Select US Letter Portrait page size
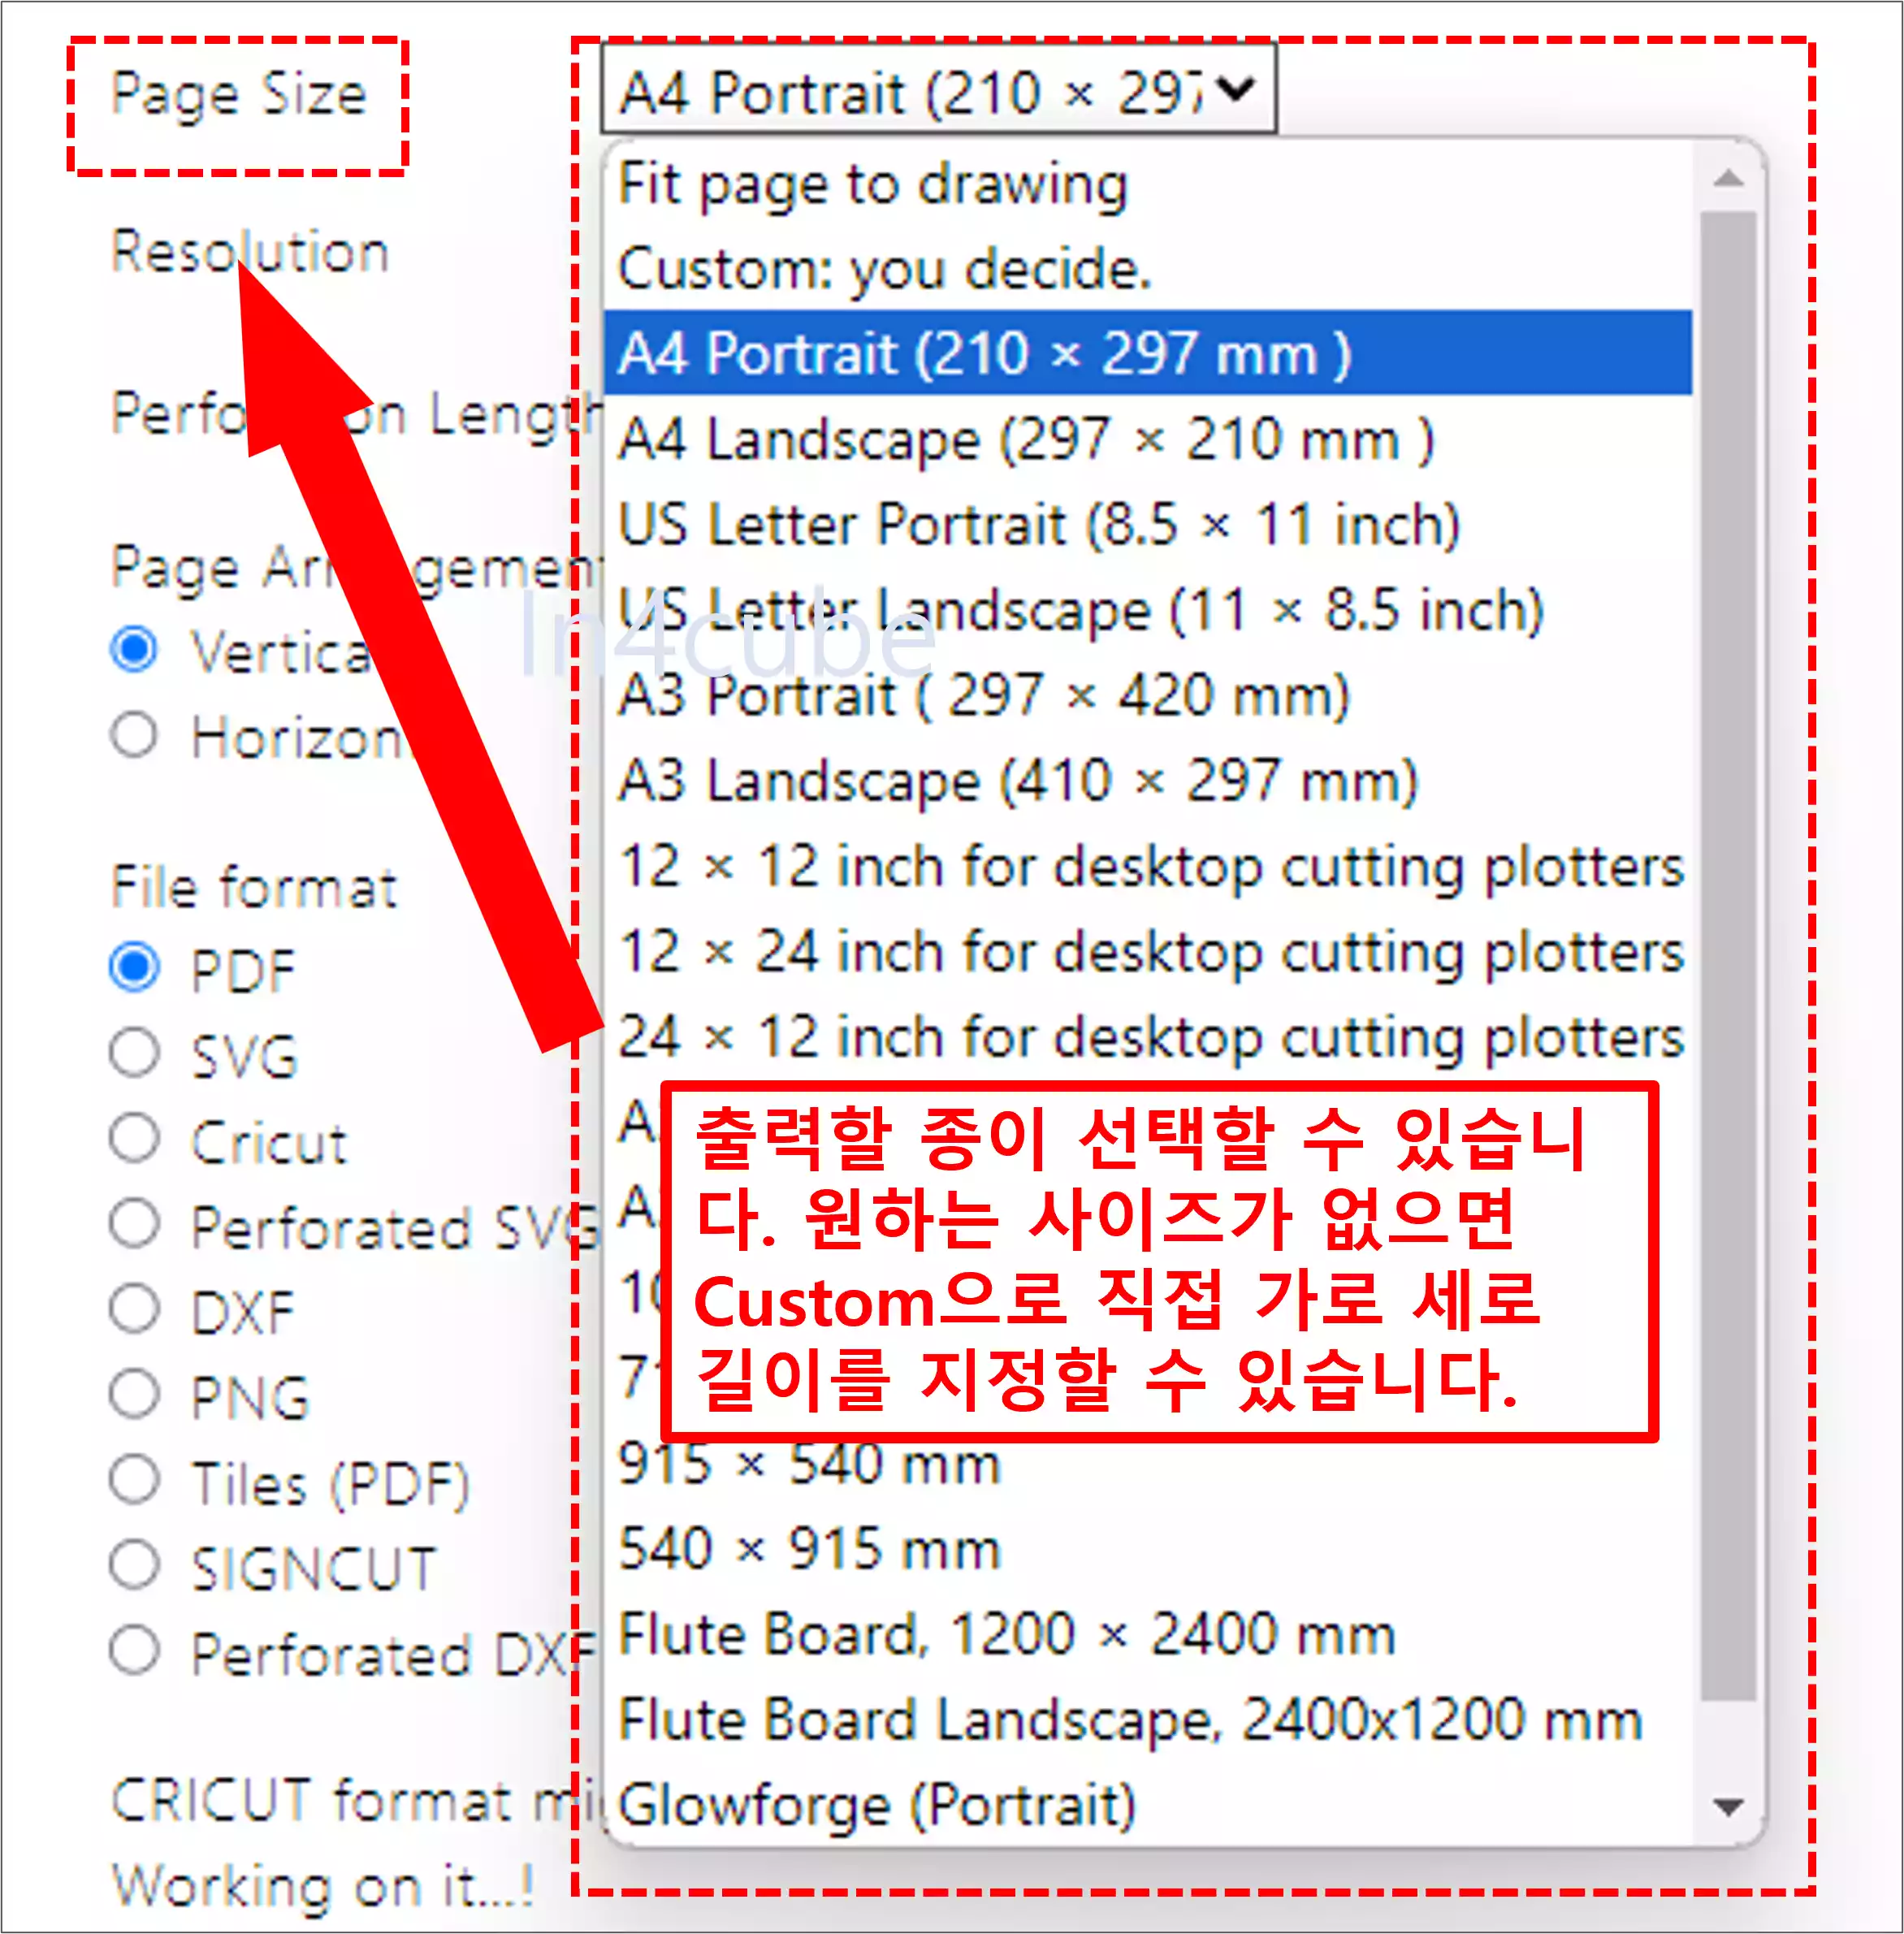 coord(1040,523)
